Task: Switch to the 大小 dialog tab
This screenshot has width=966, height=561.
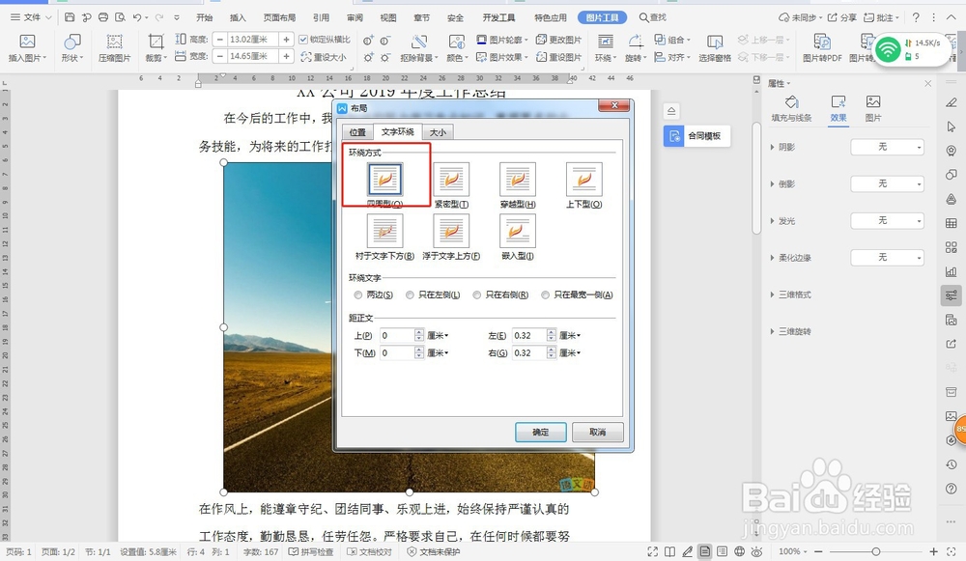Action: click(x=438, y=132)
